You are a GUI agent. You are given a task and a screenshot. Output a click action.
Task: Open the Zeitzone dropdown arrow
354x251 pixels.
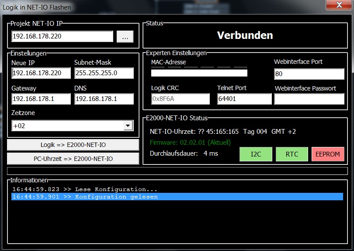[x=128, y=126]
